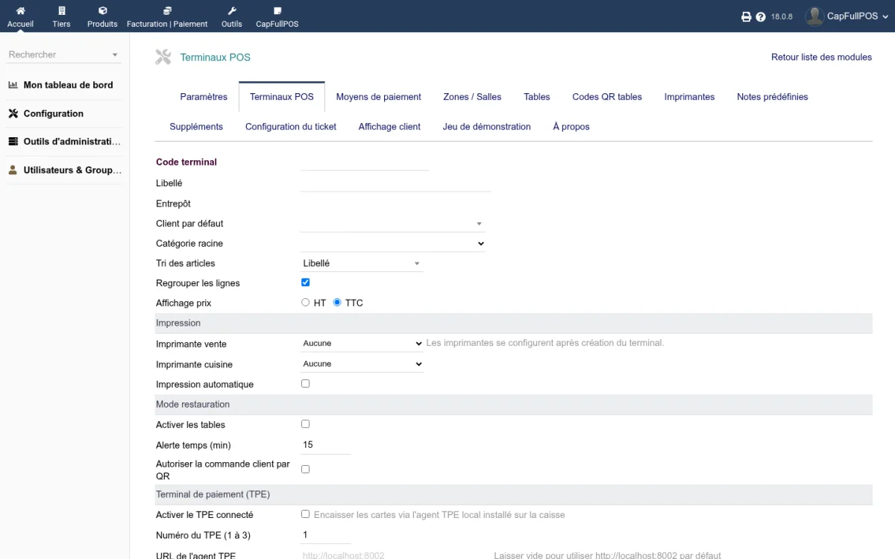Switch to the Paramètres tab
Viewport: 895px width, 559px height.
[204, 97]
